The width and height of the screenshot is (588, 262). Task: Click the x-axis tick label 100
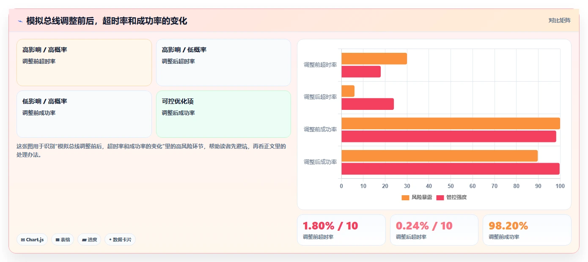click(x=560, y=186)
